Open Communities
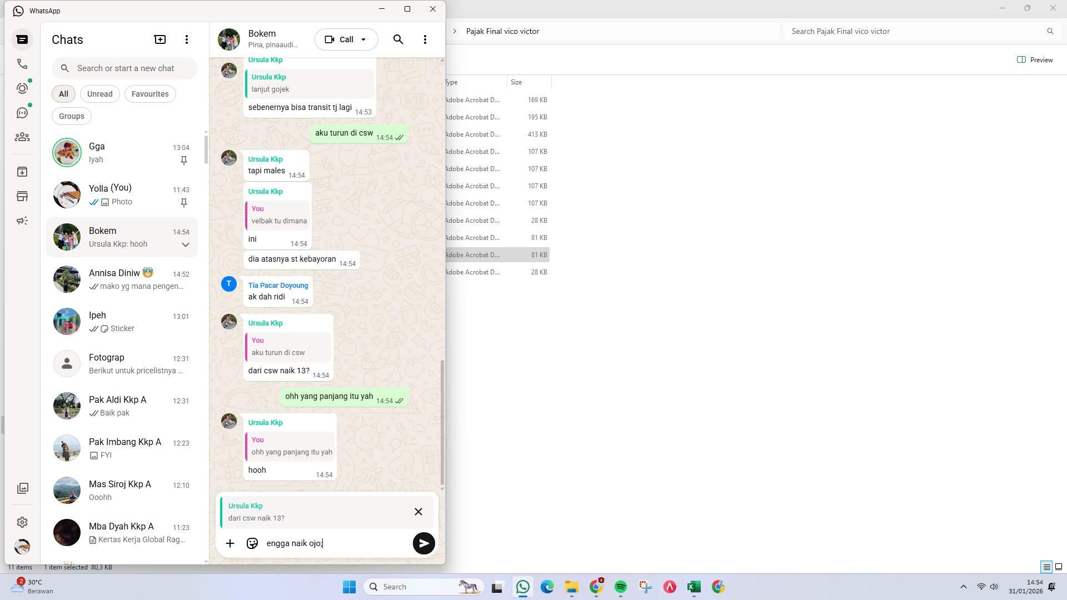The image size is (1067, 600). [22, 137]
